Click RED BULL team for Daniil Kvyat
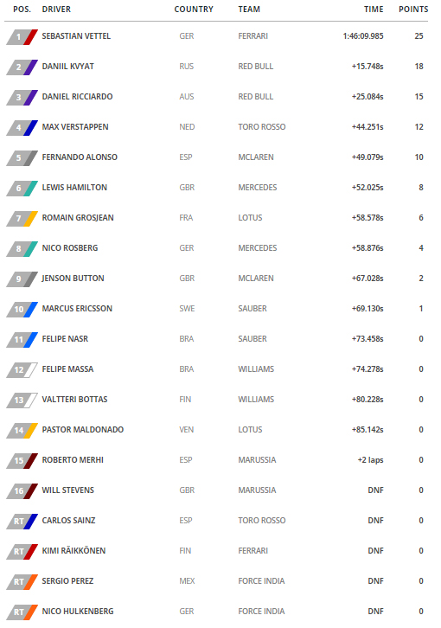The image size is (441, 628). 256,67
